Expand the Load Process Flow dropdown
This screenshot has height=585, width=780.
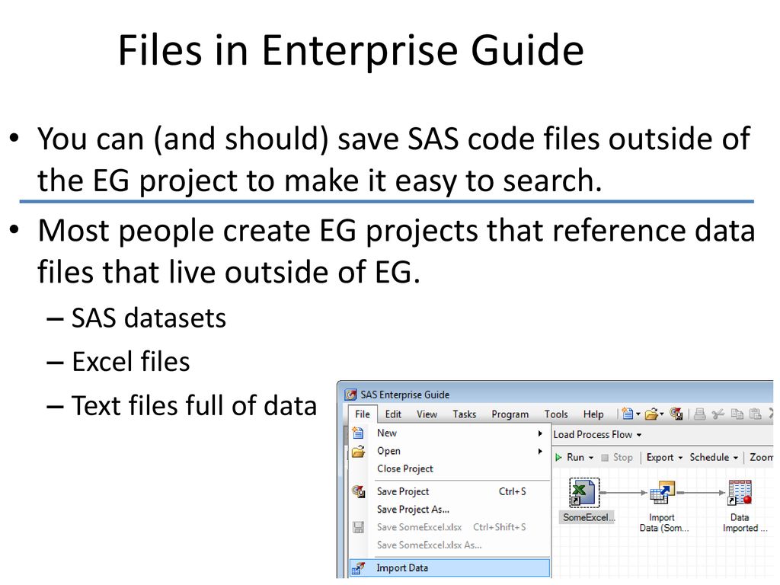(x=597, y=435)
